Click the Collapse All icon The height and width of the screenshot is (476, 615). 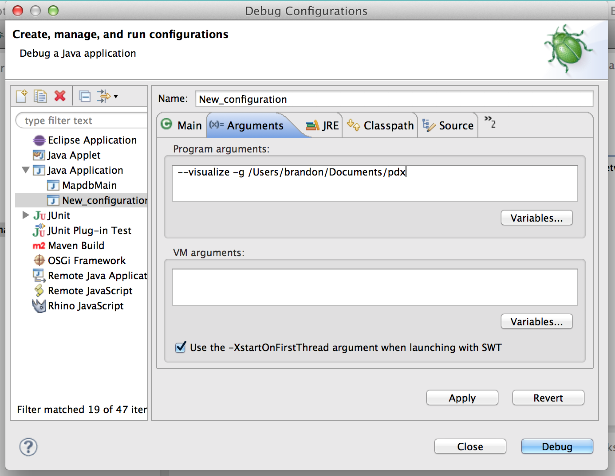pos(85,96)
